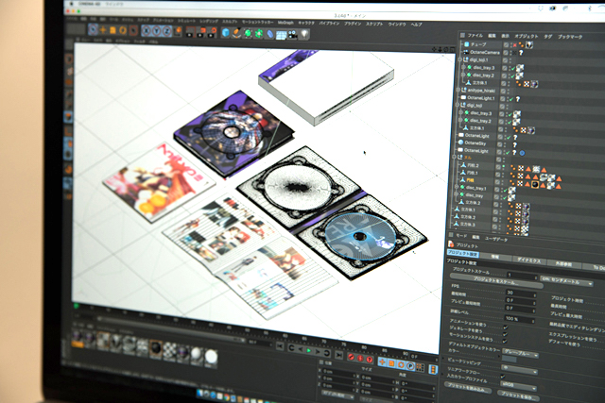
Task: Click the プロジェクトをスケール button
Action: tap(496, 281)
